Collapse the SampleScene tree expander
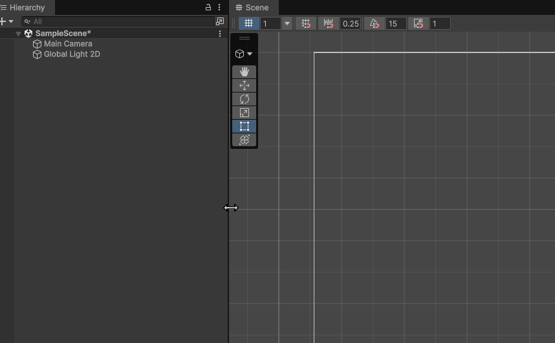 coord(18,34)
